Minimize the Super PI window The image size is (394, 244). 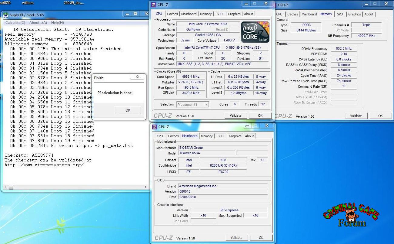[127, 14]
